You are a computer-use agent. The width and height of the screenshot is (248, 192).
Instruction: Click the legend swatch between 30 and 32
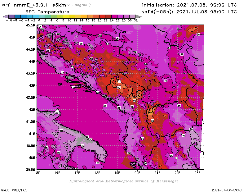132,16
